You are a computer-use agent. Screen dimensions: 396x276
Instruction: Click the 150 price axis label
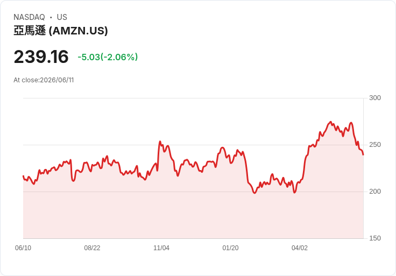click(375, 238)
